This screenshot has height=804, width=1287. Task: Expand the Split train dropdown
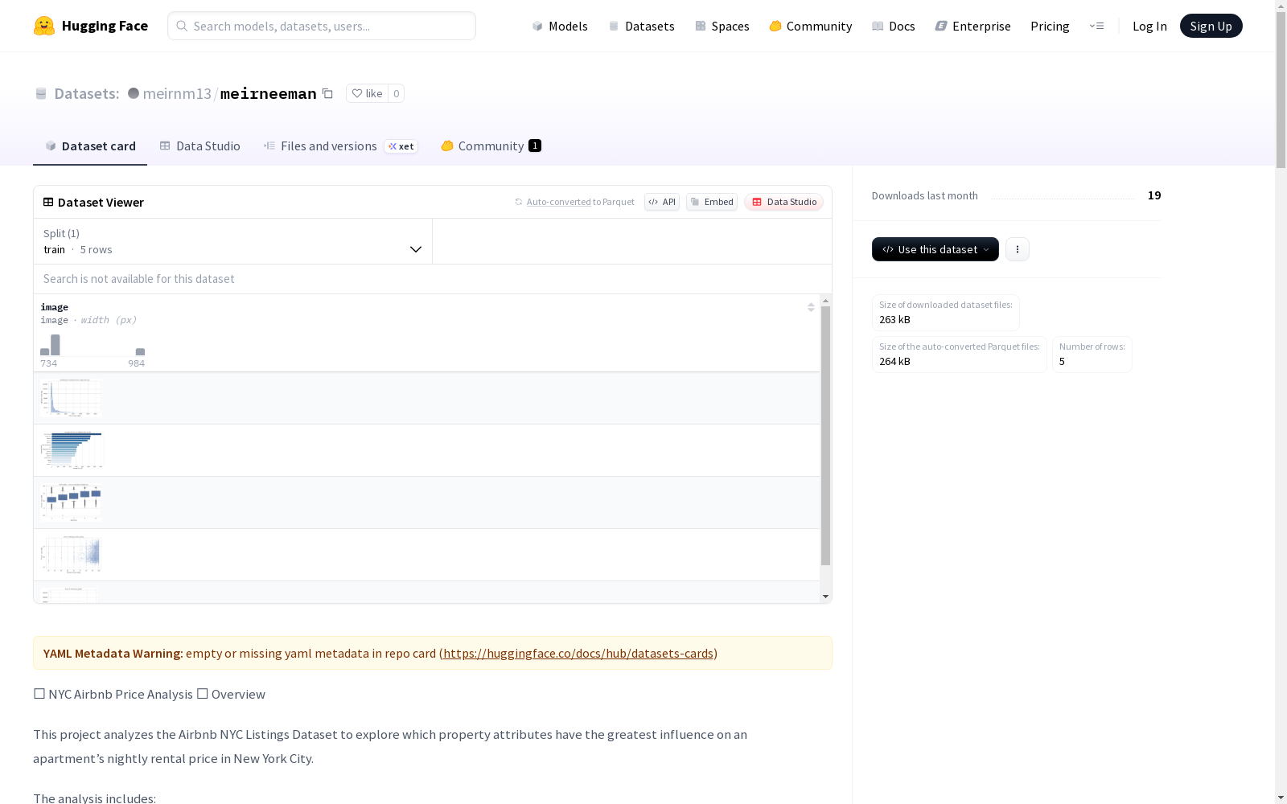coord(232,241)
